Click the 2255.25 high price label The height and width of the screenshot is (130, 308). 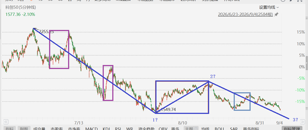click(46, 31)
